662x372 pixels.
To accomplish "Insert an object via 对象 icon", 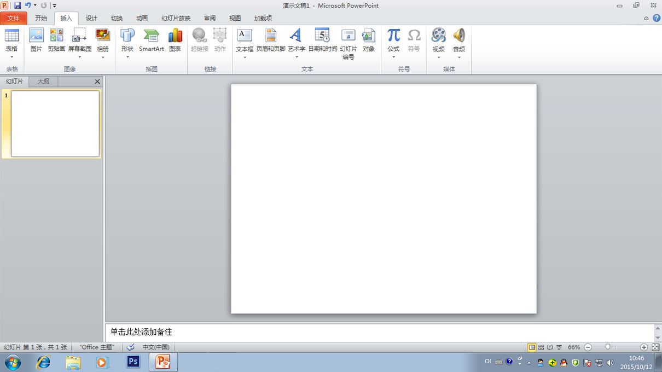I will [x=369, y=36].
